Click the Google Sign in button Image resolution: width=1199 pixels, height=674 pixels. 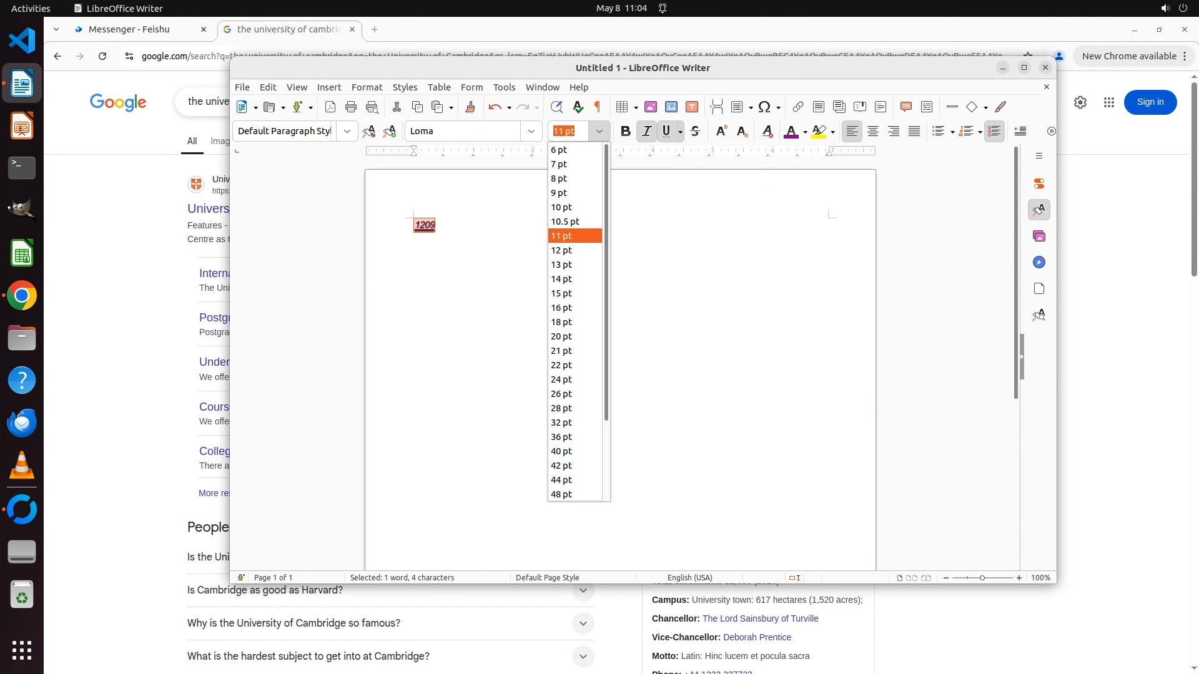(x=1150, y=102)
